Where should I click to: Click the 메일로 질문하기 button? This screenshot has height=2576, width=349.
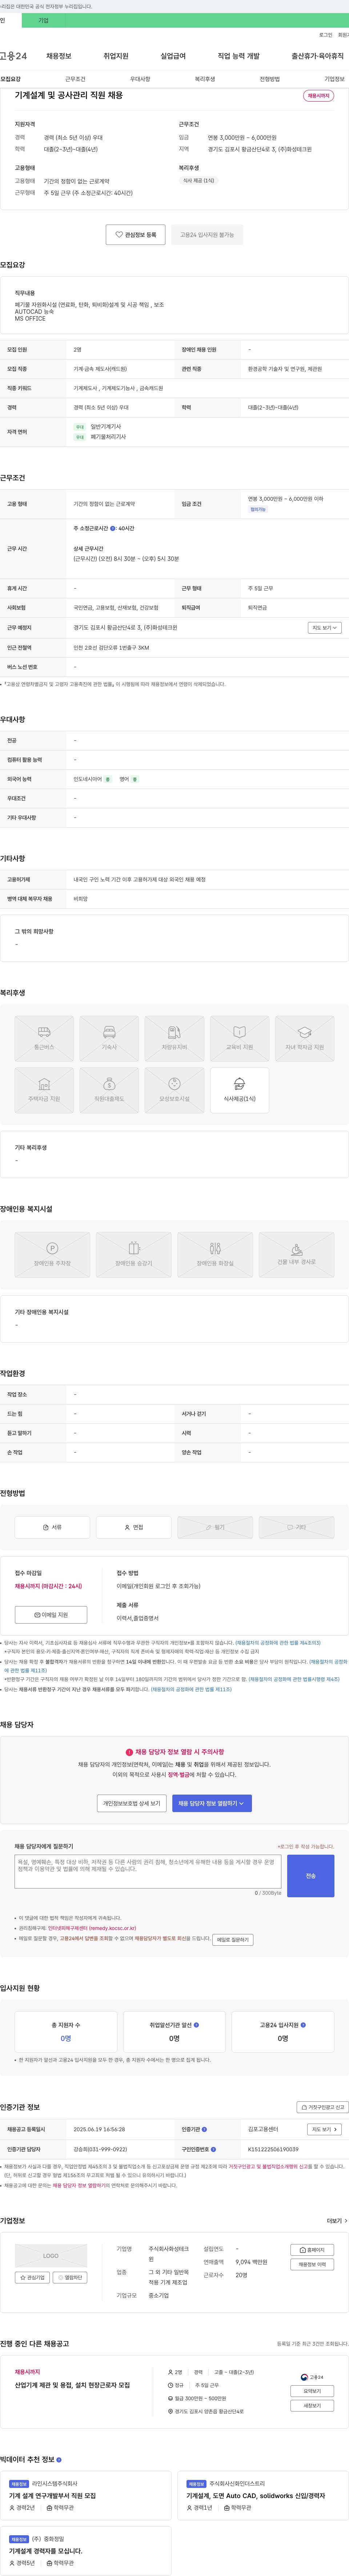(233, 1939)
